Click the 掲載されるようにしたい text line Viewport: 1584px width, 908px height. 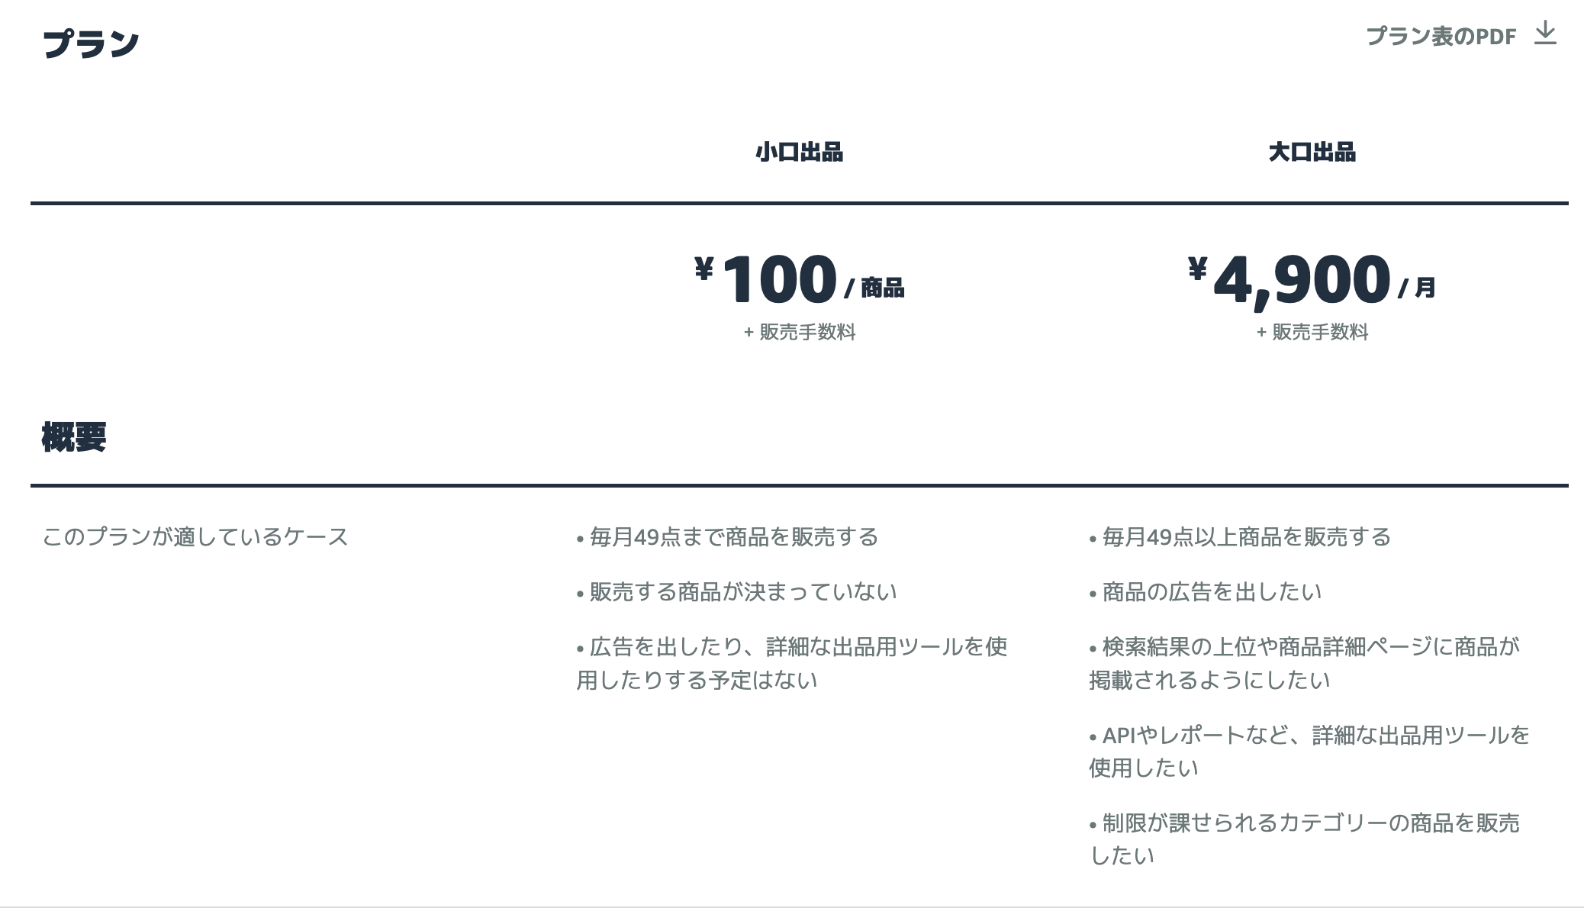click(x=1209, y=680)
